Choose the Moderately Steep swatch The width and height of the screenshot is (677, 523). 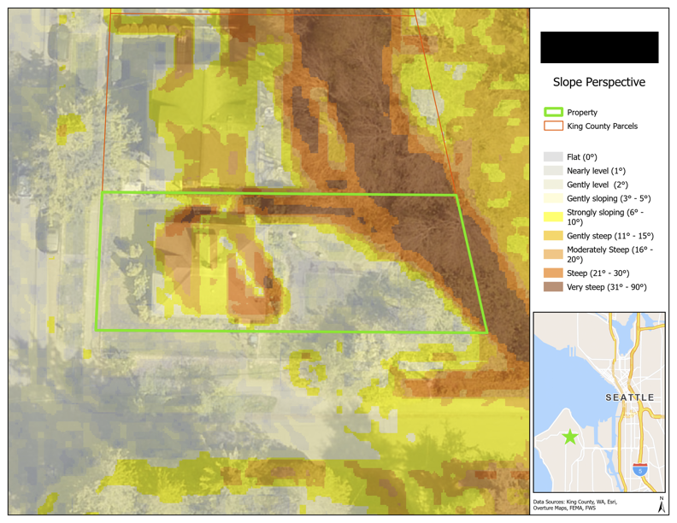point(553,253)
